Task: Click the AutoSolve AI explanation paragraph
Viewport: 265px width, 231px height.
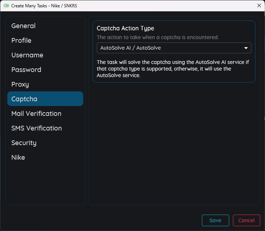Action: pos(172,69)
